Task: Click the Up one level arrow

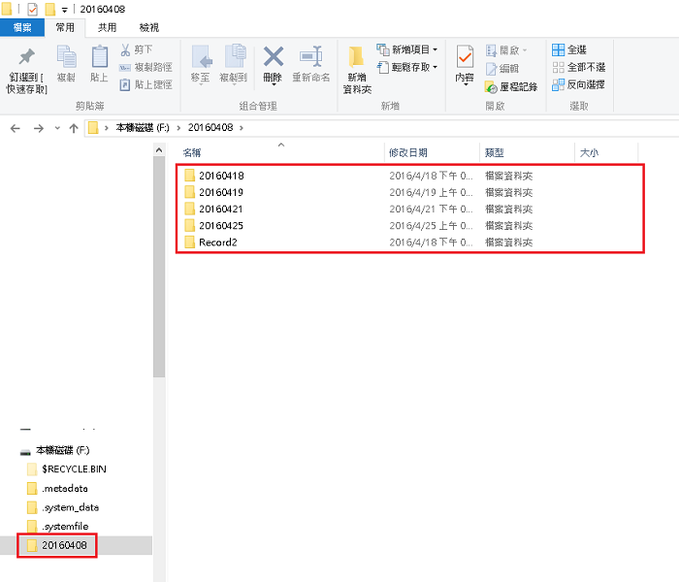Action: pos(73,128)
